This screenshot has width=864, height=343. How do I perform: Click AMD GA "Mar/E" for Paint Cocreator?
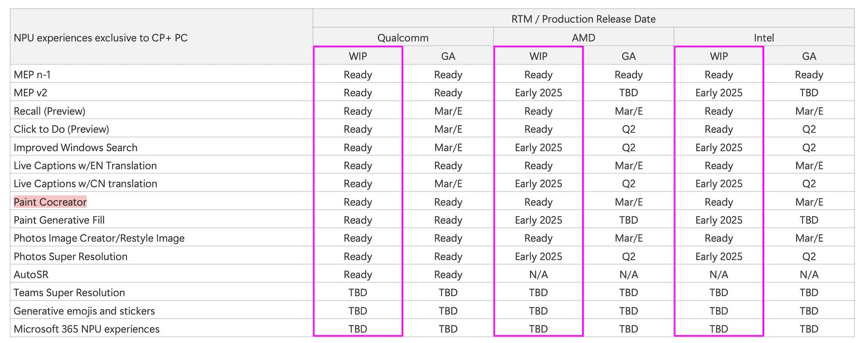(x=628, y=202)
